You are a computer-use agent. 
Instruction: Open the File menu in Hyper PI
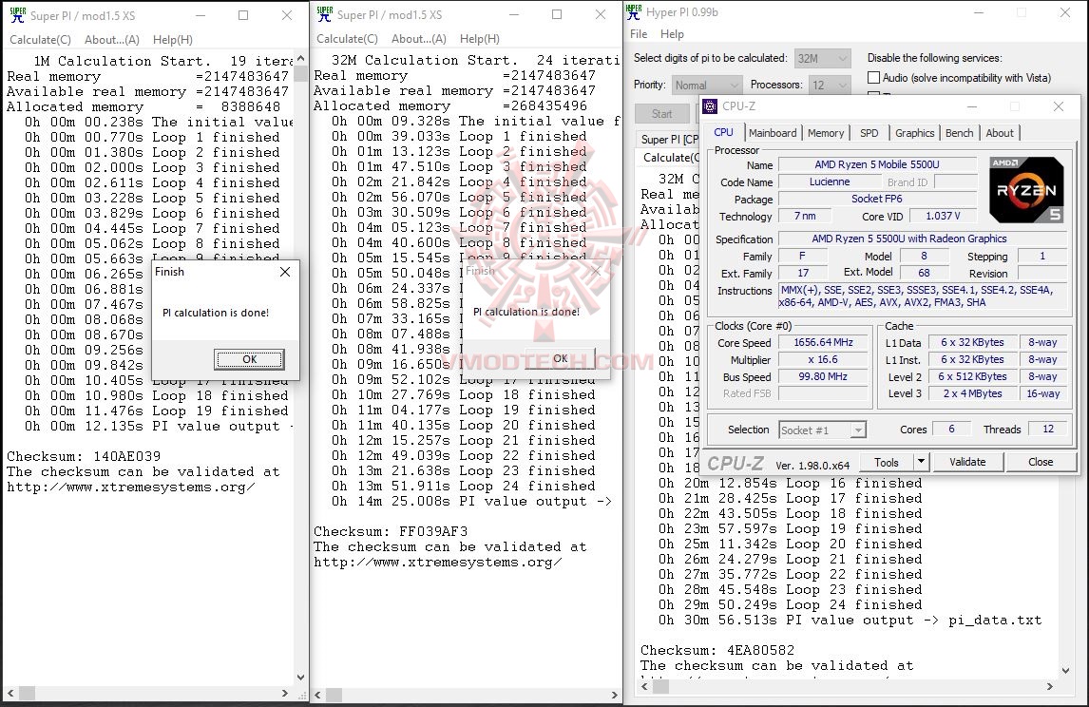click(639, 34)
